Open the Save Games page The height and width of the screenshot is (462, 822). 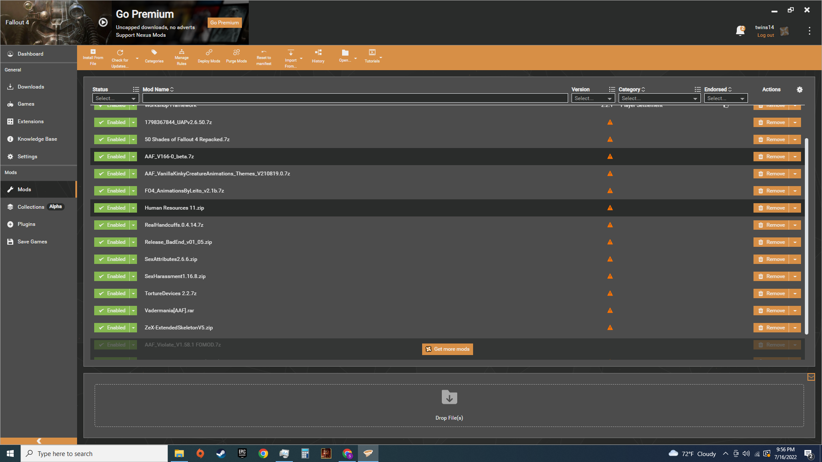39,242
